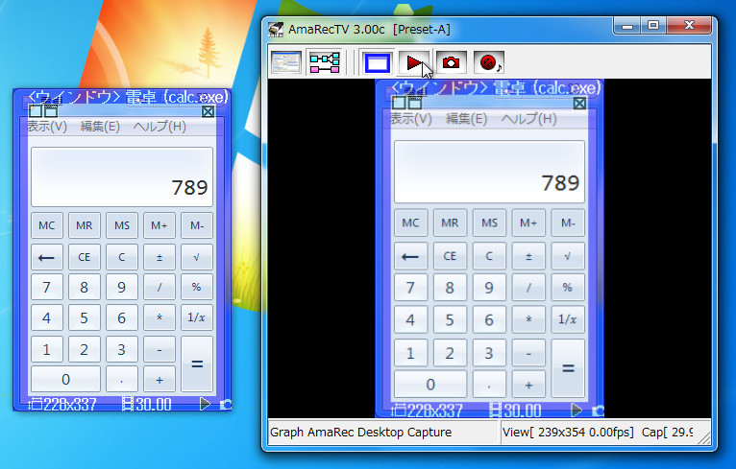Screen dimensions: 736x469
Task: Click the 789 display field in left calculator
Action: (122, 176)
